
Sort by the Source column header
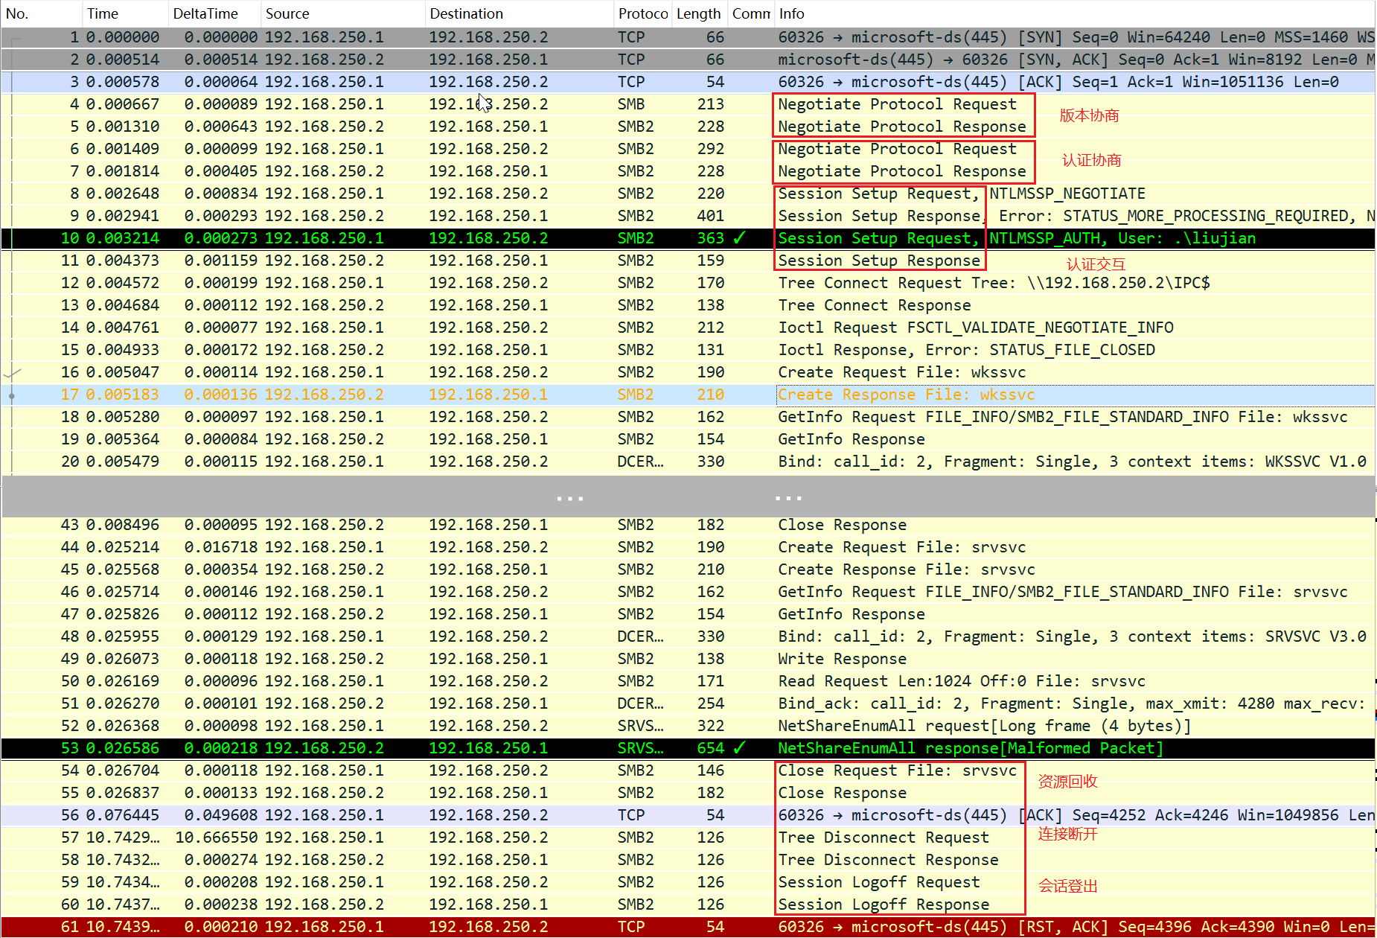[x=287, y=13]
